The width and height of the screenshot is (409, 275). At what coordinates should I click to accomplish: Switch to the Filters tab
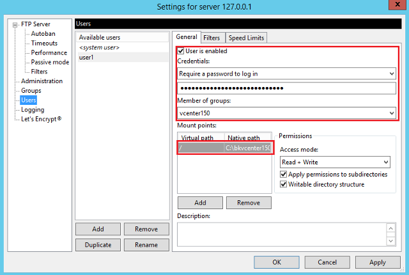pyautogui.click(x=212, y=38)
